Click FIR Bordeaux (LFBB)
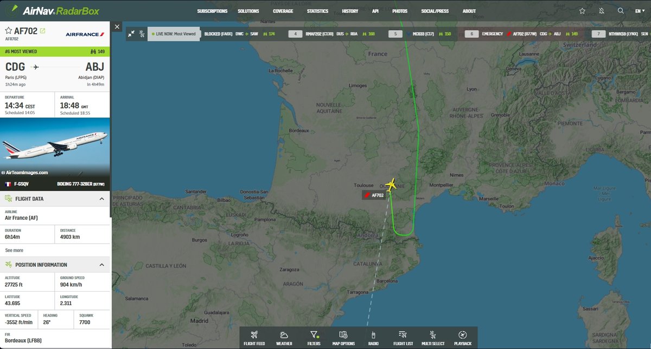The height and width of the screenshot is (349, 651). pos(23,341)
